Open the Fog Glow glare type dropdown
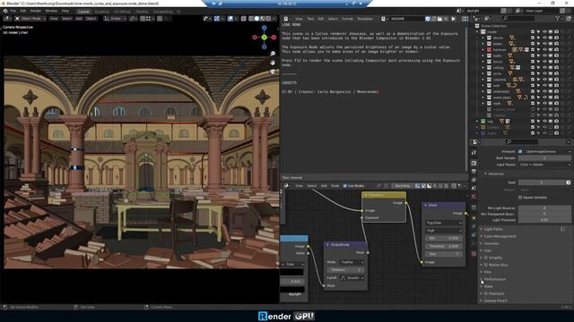Image resolution: width=574 pixels, height=322 pixels. pos(443,223)
